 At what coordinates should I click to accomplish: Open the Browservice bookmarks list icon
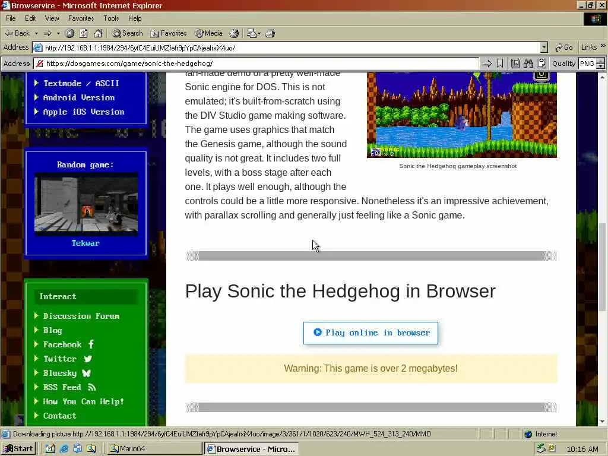(x=515, y=64)
